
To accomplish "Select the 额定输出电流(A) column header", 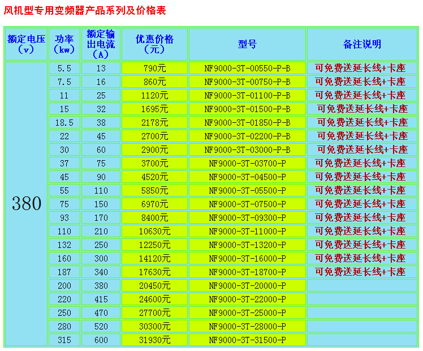I will tap(101, 44).
